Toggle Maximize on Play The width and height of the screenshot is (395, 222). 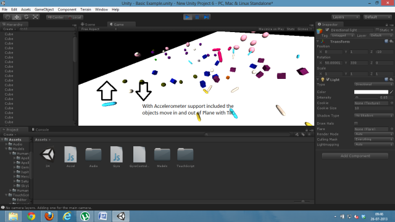point(271,29)
